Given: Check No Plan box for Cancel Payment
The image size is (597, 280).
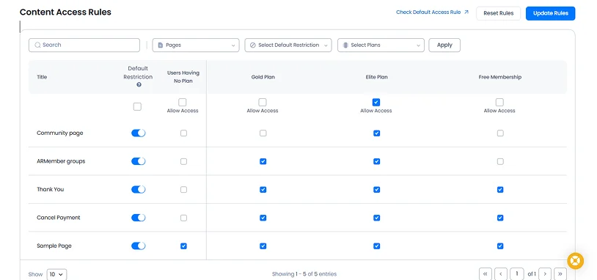Looking at the screenshot, I should [183, 218].
